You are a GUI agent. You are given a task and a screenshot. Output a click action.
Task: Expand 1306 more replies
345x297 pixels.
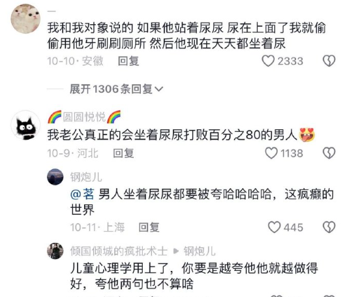[116, 89]
